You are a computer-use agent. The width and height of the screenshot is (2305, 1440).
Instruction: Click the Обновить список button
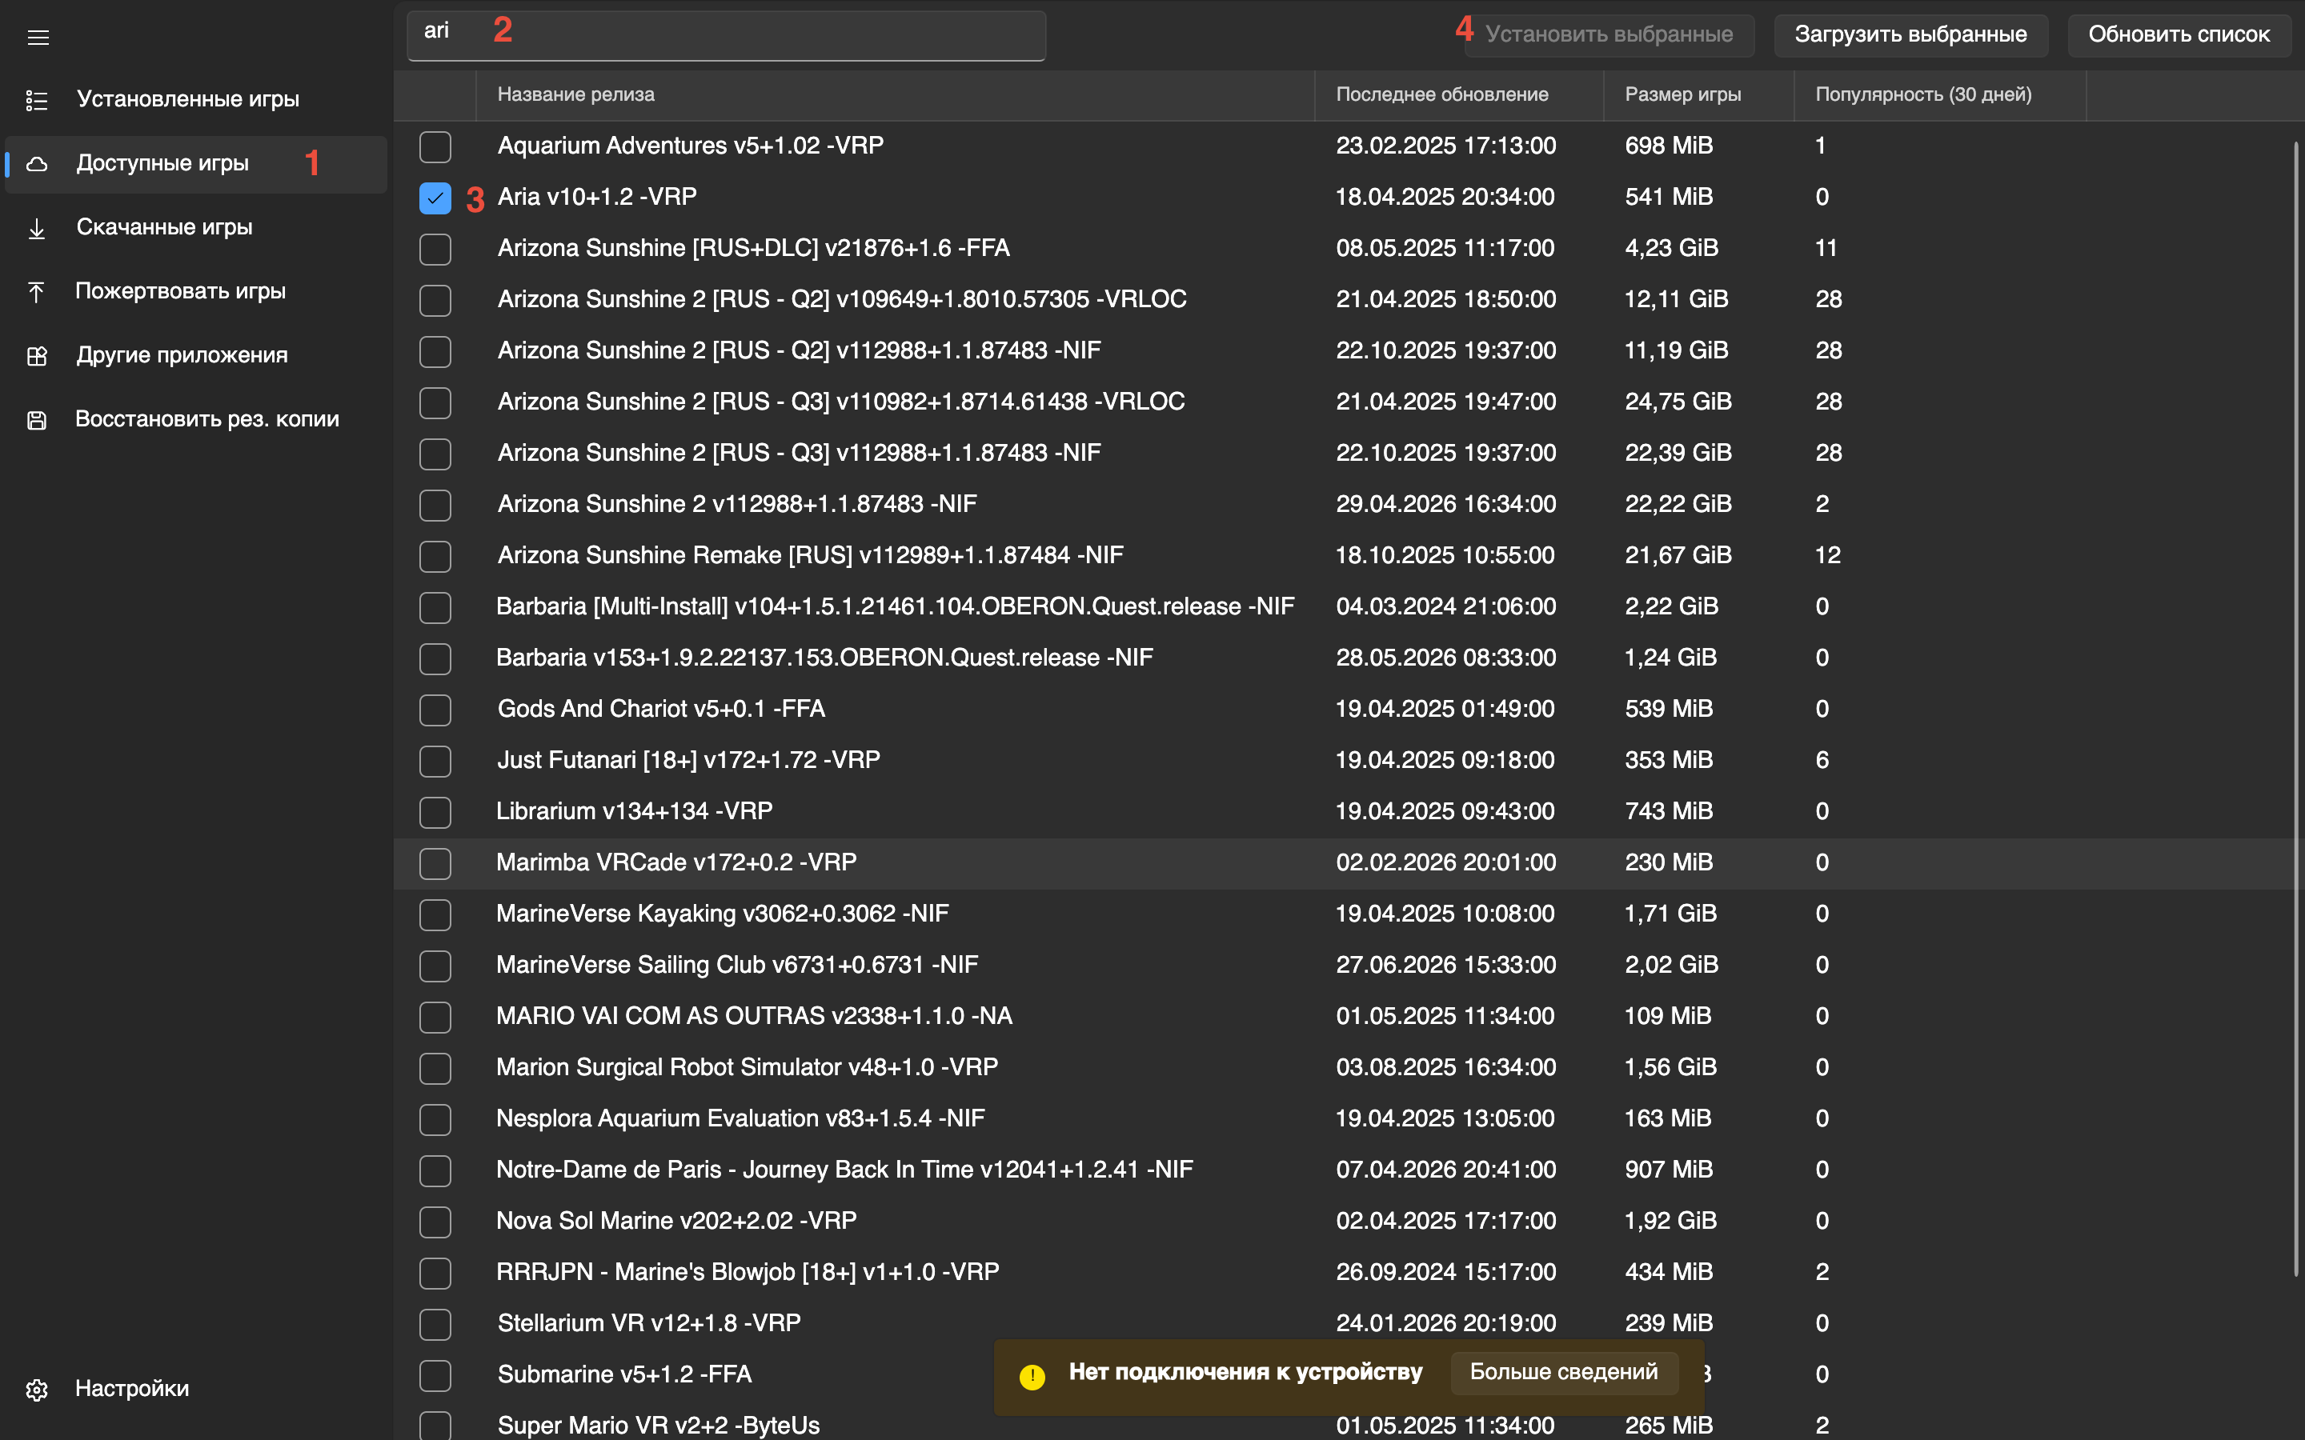pyautogui.click(x=2179, y=34)
